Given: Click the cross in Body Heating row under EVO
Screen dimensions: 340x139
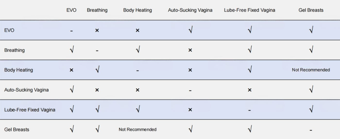Looking at the screenshot, I should [71, 70].
